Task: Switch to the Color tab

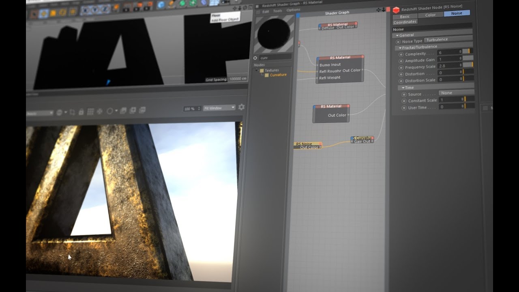Action: [430, 15]
